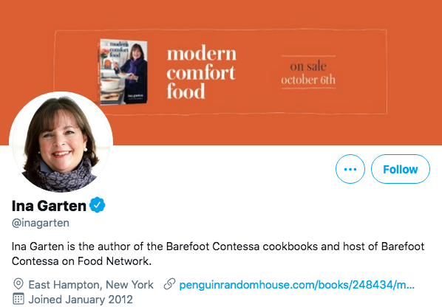Viewport: 442px width, 307px height.
Task: Click the Food Network mention in bio
Action: pyautogui.click(x=114, y=261)
